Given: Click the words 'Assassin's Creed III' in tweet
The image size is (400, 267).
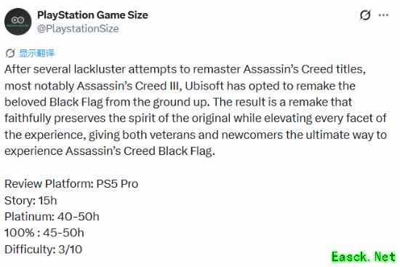Looking at the screenshot, I should coord(129,86).
